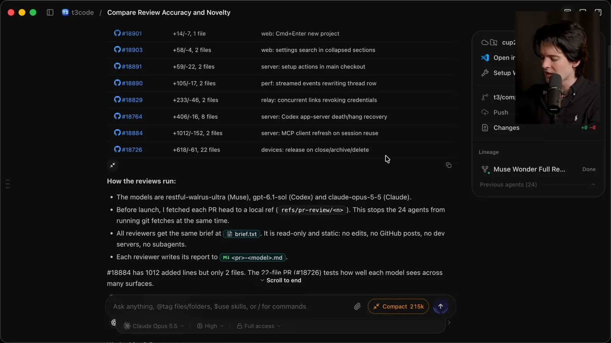Open the High effort level dropdown
This screenshot has height=343, width=611.
210,326
